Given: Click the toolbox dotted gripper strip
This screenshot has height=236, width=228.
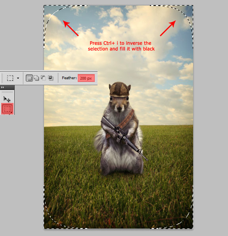Looking at the screenshot, I should click(7, 92).
